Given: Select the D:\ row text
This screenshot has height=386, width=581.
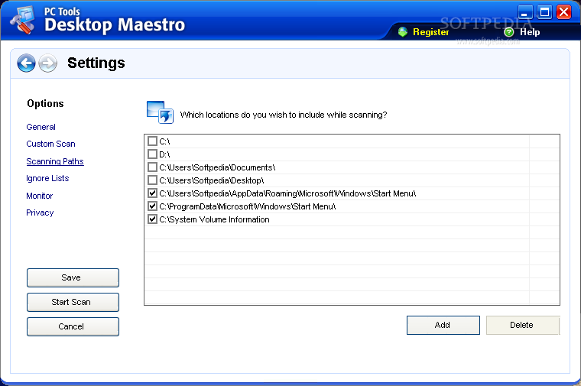Looking at the screenshot, I should (x=164, y=154).
